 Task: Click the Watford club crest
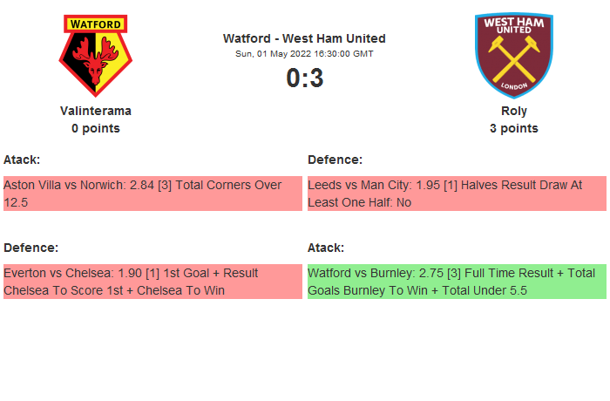(96, 56)
